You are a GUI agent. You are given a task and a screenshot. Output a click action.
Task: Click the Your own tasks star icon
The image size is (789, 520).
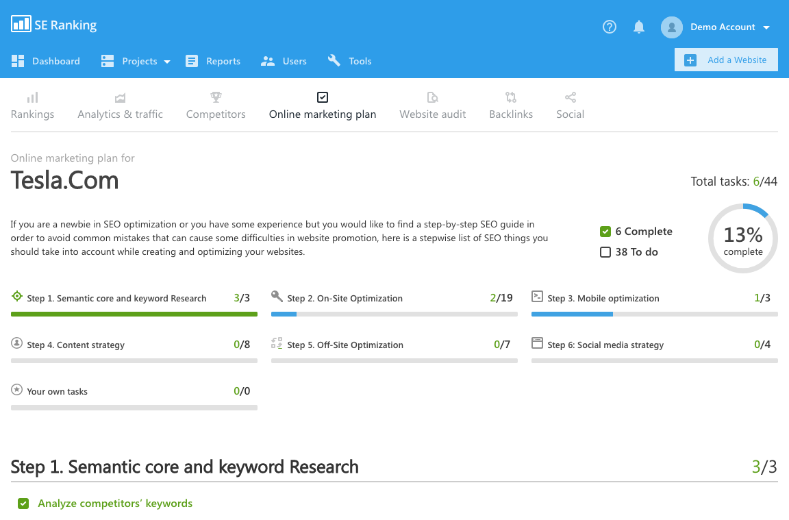tap(16, 389)
